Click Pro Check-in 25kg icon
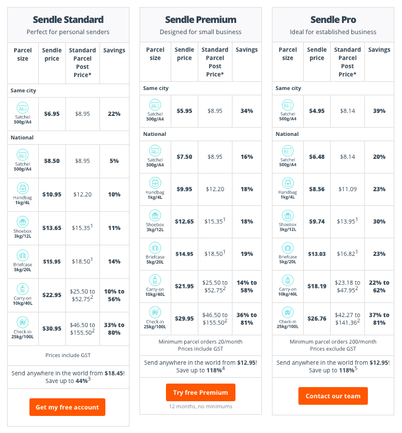The image size is (402, 433). [x=288, y=312]
